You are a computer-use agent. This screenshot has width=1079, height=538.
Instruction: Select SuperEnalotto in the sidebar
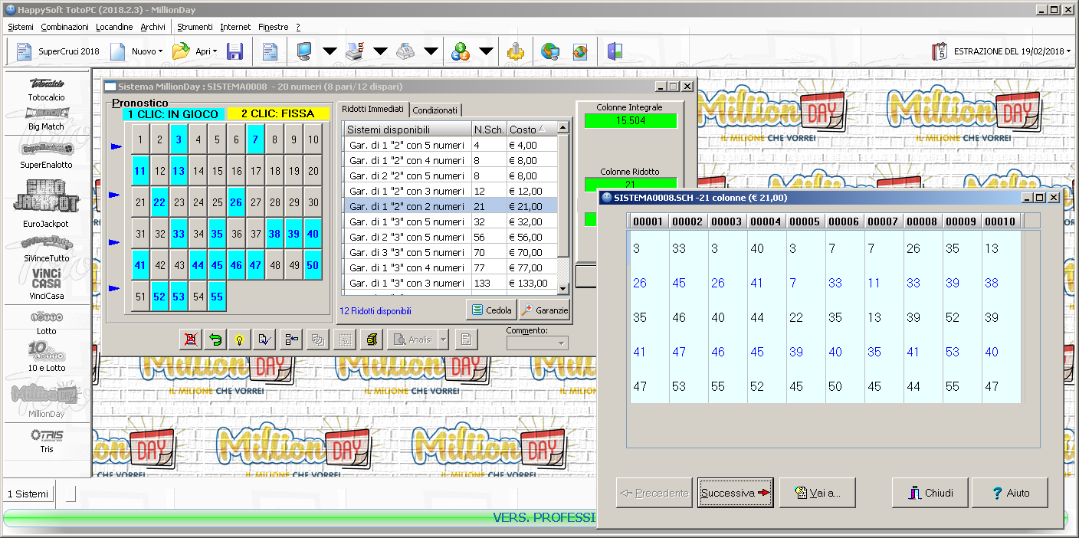click(x=46, y=156)
